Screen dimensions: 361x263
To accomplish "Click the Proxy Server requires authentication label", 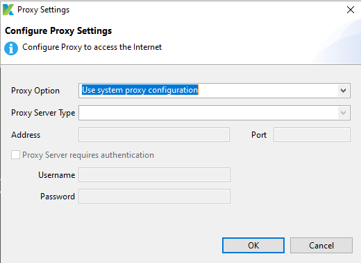I will pyautogui.click(x=88, y=155).
